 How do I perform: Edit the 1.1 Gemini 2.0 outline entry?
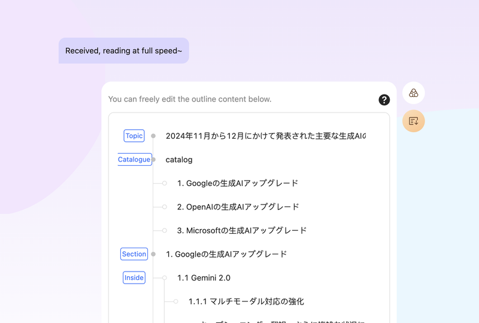(204, 278)
